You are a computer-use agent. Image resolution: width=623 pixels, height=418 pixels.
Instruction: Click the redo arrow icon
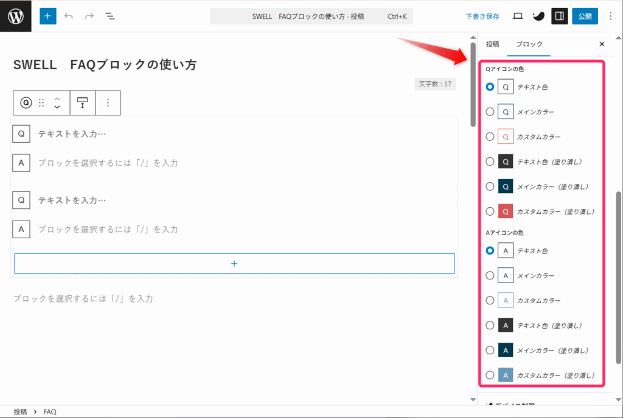(x=89, y=16)
